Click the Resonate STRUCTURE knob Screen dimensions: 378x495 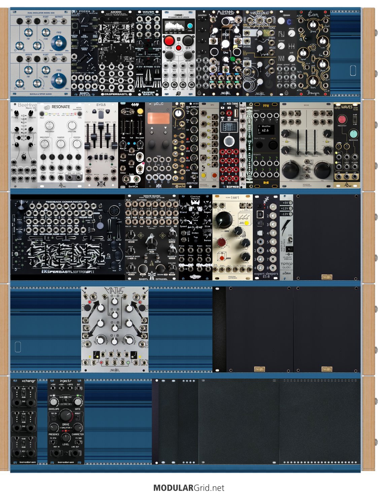click(72, 126)
